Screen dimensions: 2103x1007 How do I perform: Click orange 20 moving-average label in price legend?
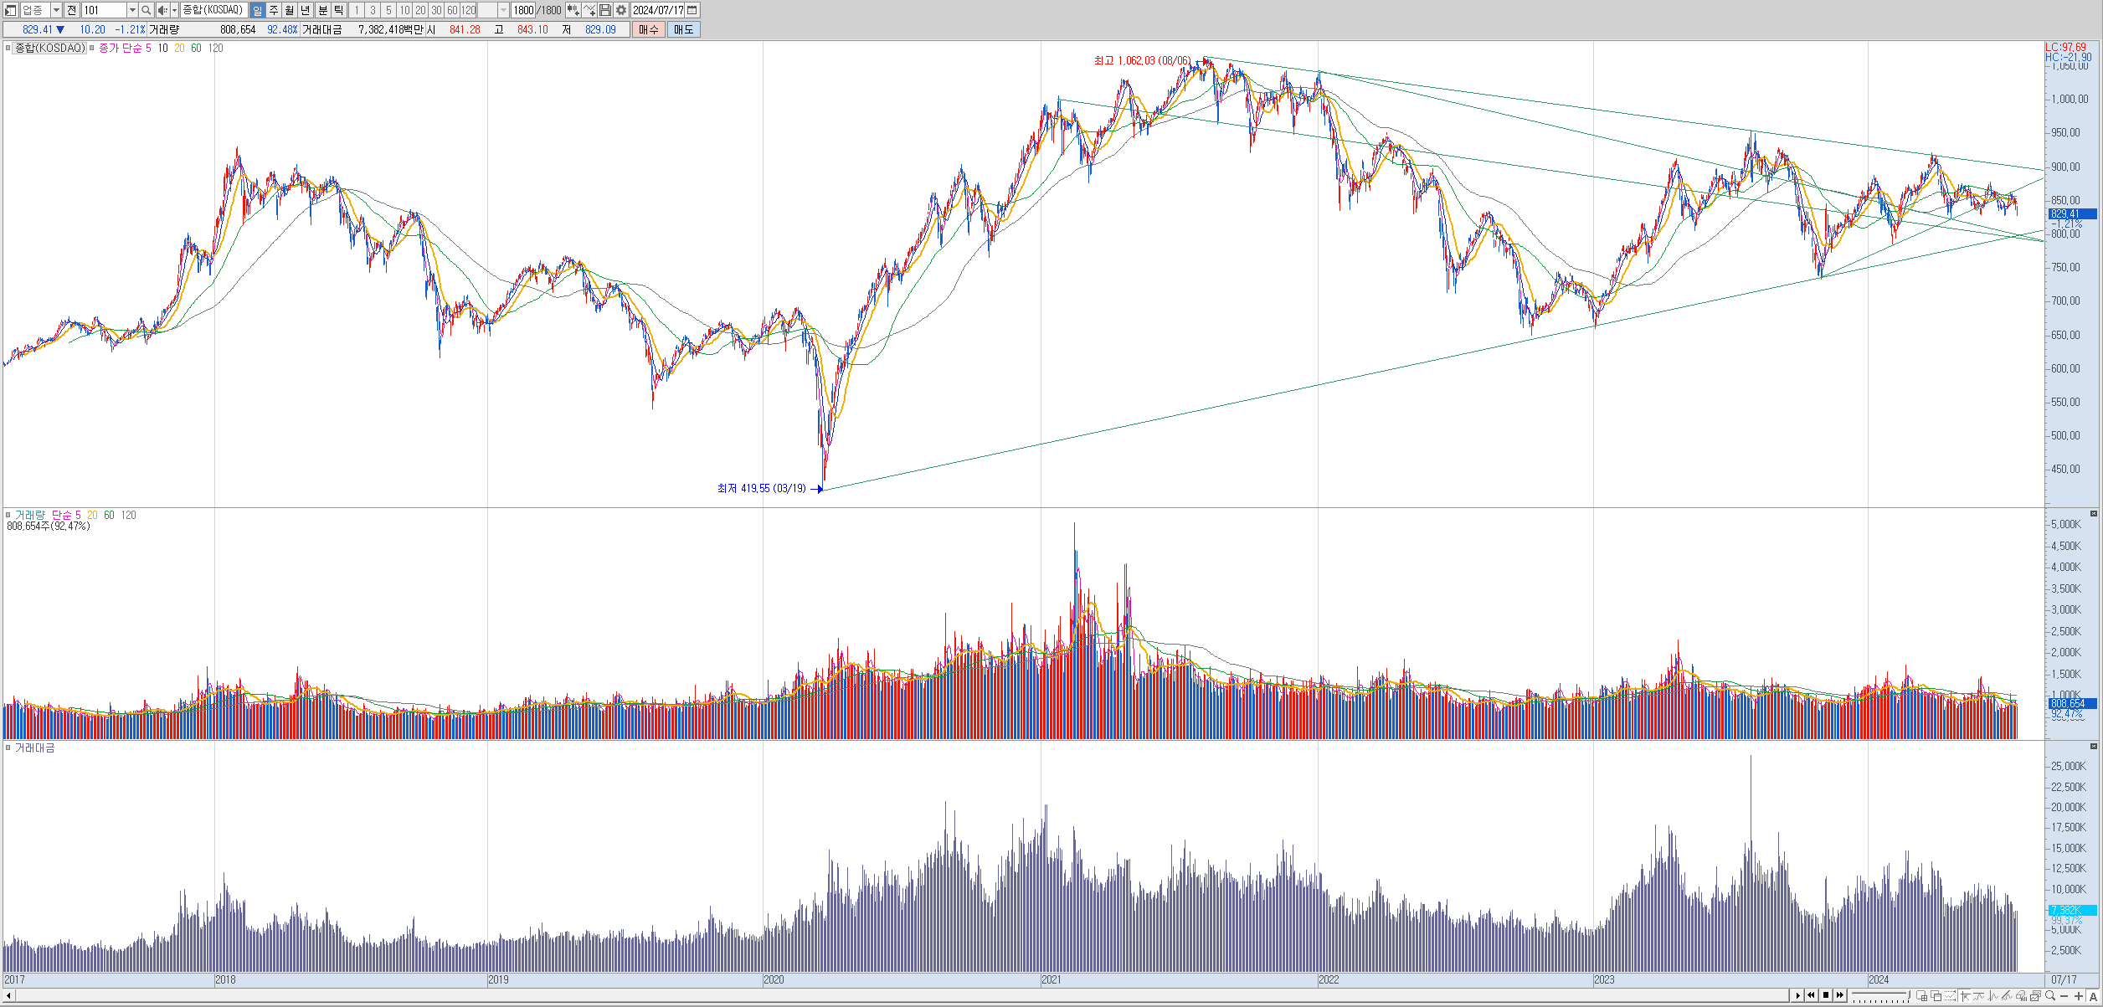click(179, 48)
